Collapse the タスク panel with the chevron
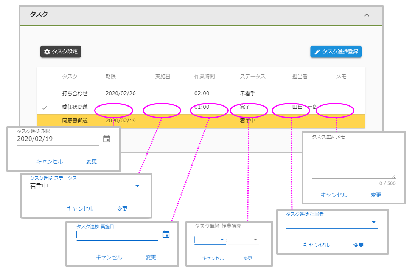The height and width of the screenshot is (271, 412). [x=366, y=15]
